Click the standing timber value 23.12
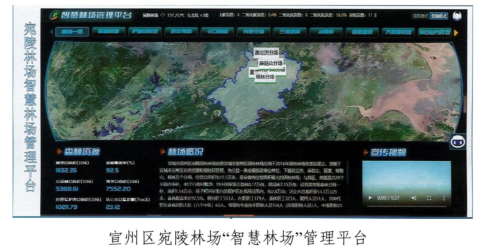This screenshot has width=479, height=249. (112, 208)
